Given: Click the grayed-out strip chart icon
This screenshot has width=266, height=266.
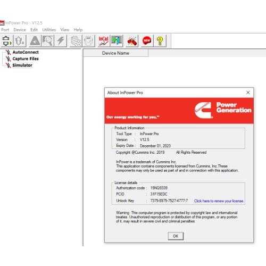Looking at the screenshot, I should point(76,41).
